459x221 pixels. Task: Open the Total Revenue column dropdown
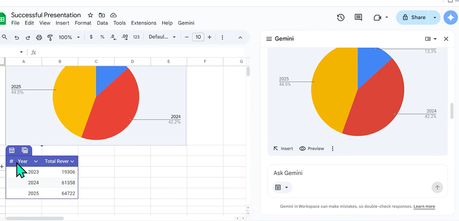point(72,162)
